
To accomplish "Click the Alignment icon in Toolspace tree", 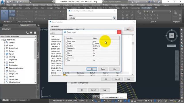I will [x=7, y=60].
